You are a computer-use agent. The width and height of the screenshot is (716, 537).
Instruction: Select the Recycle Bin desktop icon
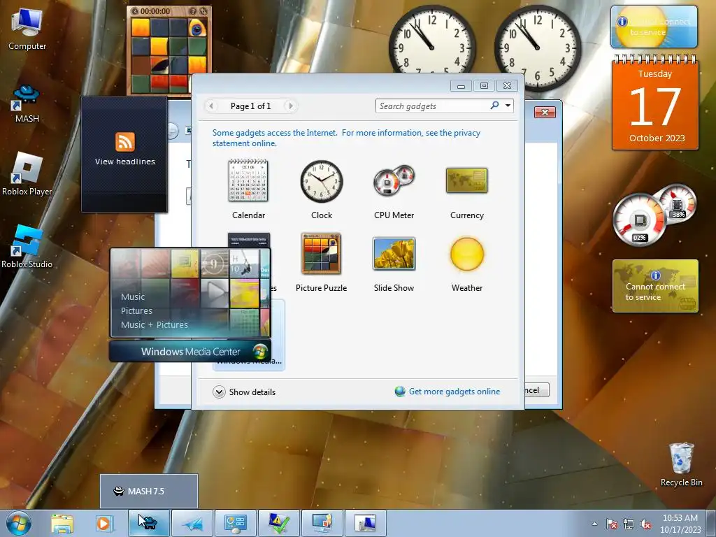pyautogui.click(x=681, y=465)
